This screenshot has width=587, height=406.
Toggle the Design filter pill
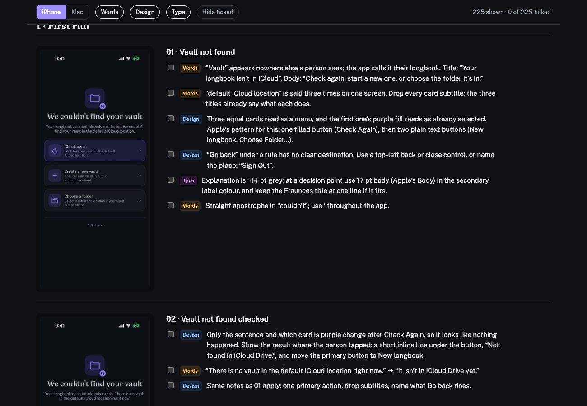click(x=145, y=12)
